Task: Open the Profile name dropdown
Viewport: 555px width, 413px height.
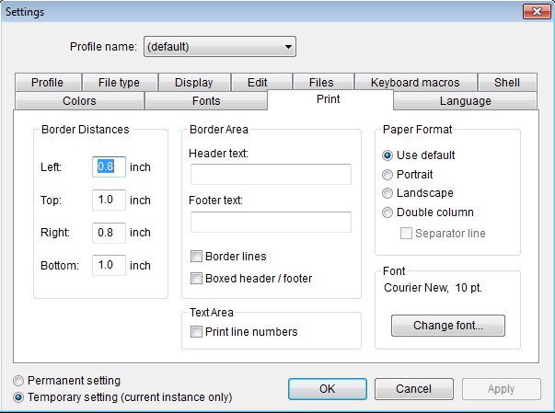Action: click(x=220, y=46)
